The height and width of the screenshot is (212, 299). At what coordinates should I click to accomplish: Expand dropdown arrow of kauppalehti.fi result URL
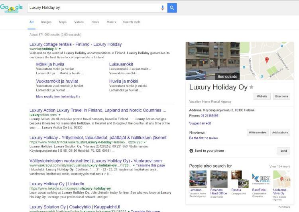129,211
